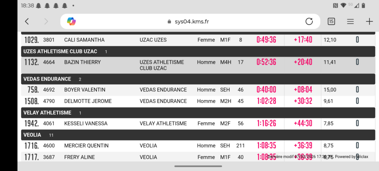
Task: Select MERCIER QUENTIN's row
Action: (x=86, y=146)
